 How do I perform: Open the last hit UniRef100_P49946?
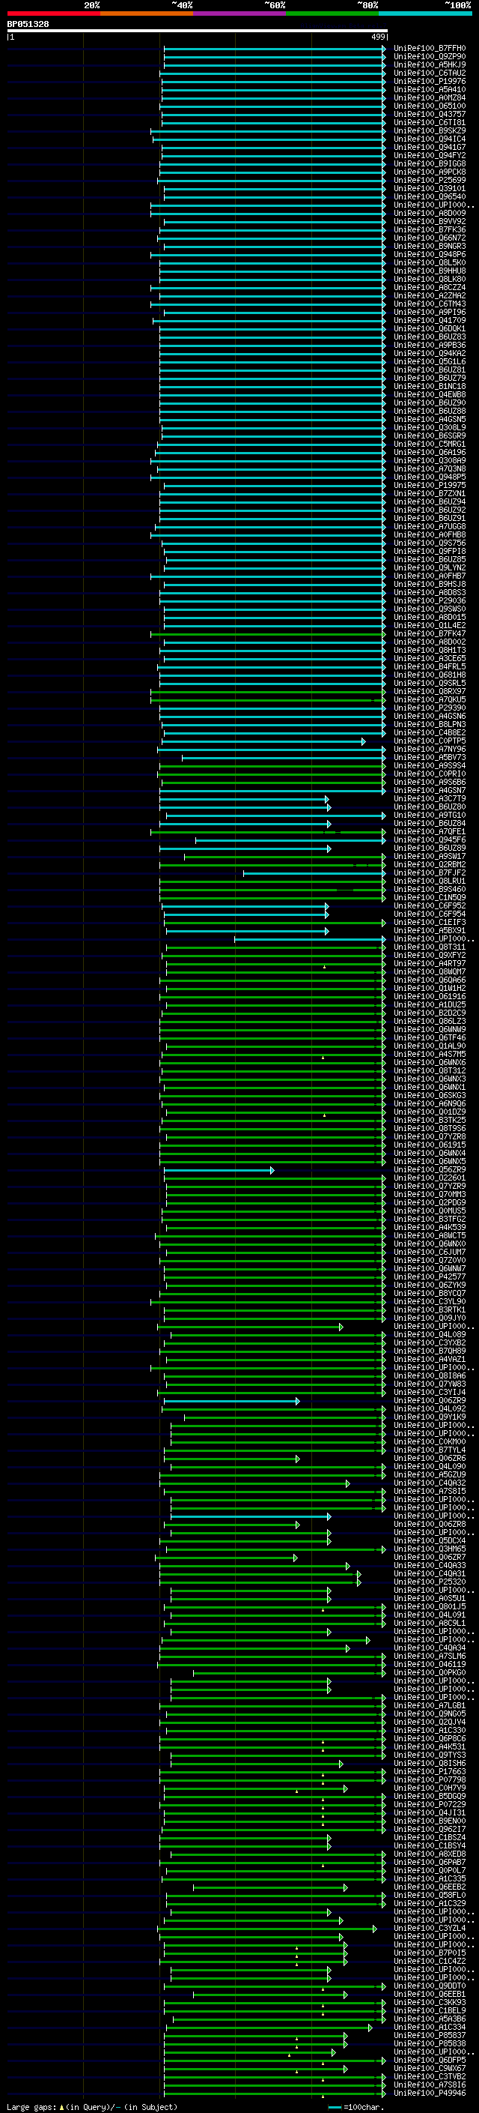[429, 2094]
